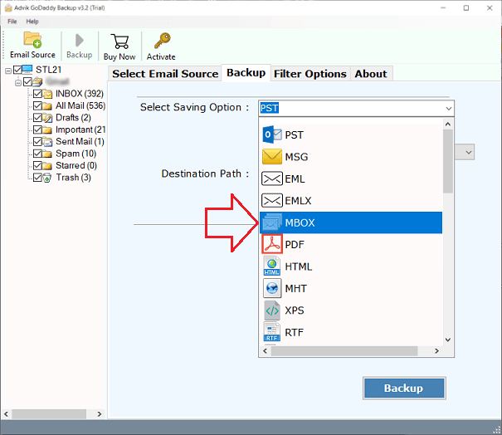
Task: Select the XPS code icon
Action: pyautogui.click(x=272, y=310)
